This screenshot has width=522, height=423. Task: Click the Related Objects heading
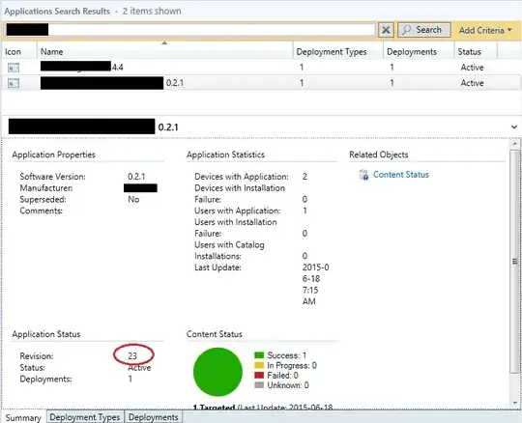click(x=379, y=155)
